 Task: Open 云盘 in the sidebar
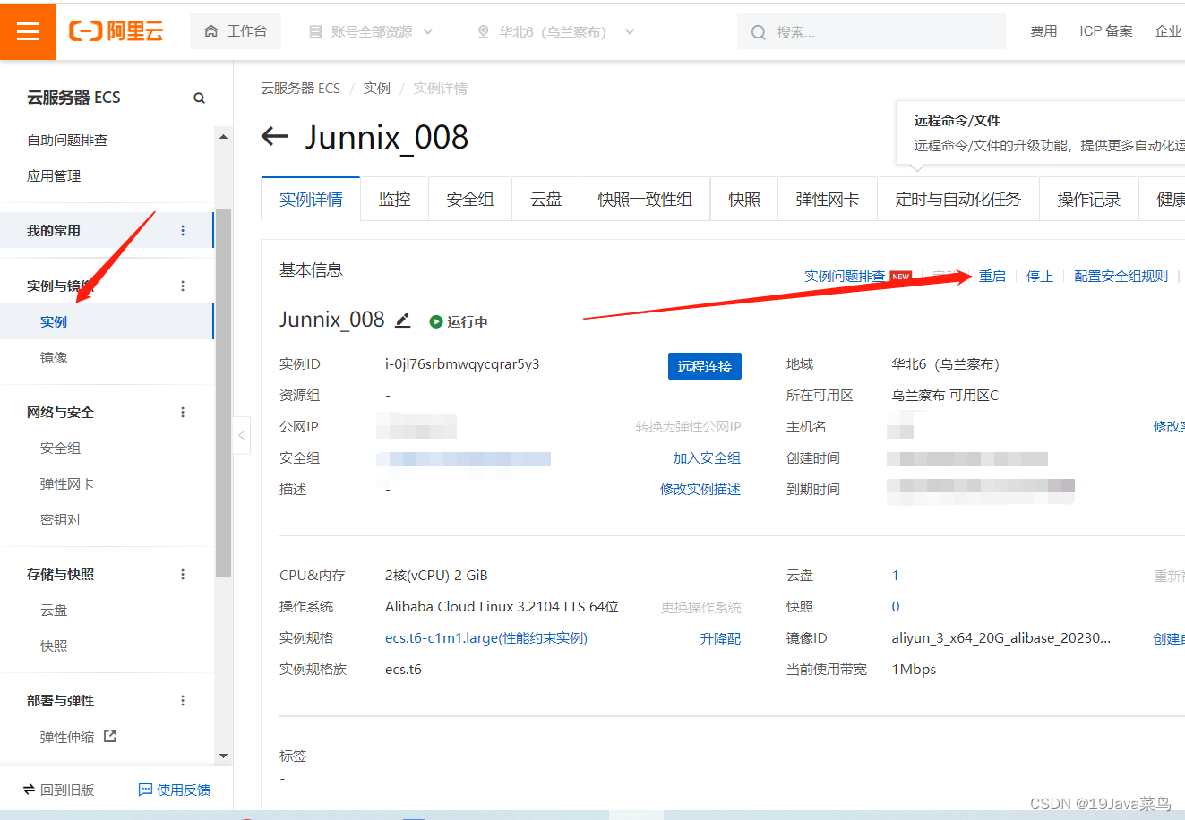pos(54,610)
